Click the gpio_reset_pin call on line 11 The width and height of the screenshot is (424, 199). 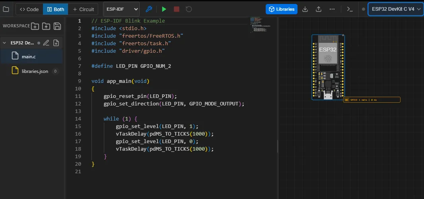(x=140, y=96)
